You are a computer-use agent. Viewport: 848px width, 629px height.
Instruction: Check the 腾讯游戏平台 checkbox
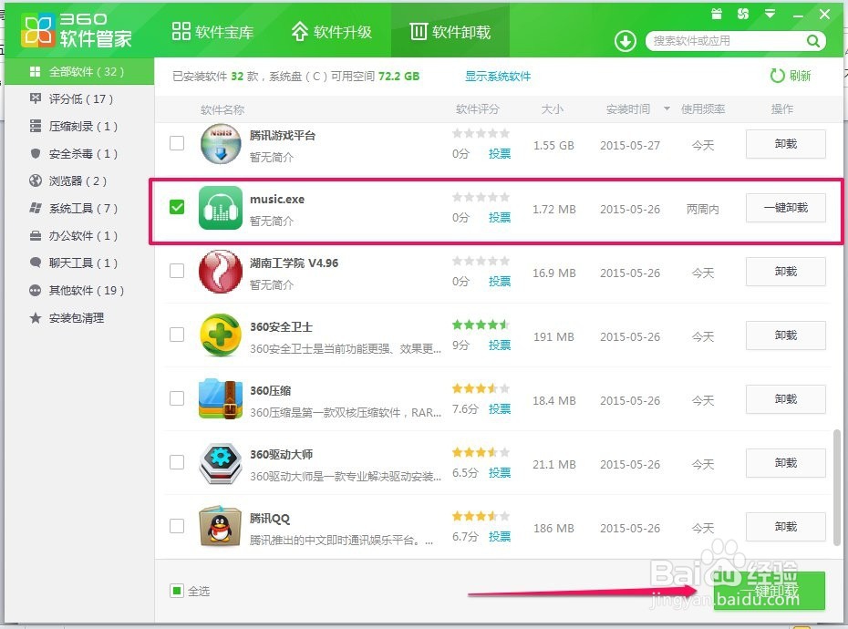(x=177, y=142)
